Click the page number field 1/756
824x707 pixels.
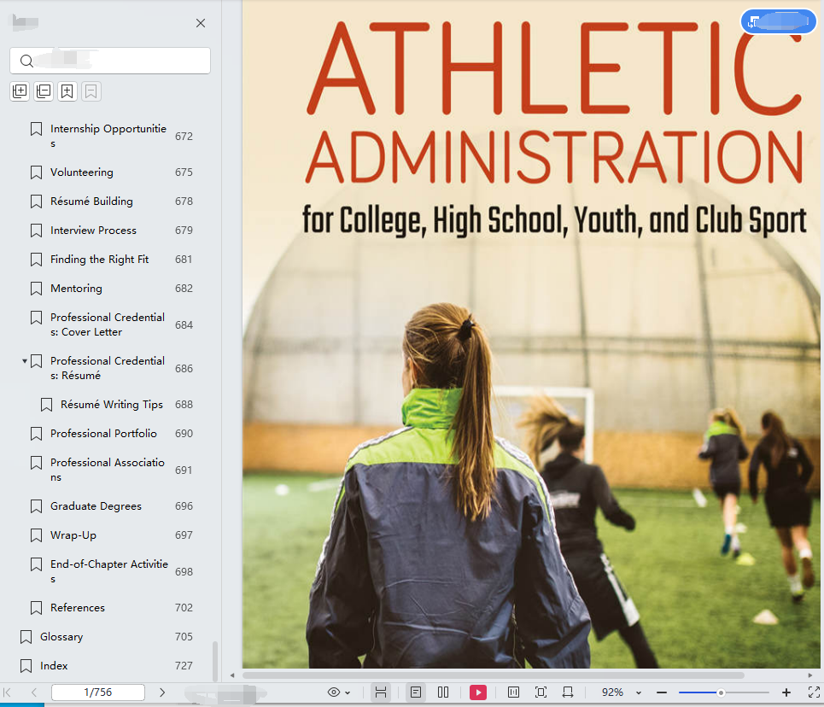pyautogui.click(x=97, y=692)
